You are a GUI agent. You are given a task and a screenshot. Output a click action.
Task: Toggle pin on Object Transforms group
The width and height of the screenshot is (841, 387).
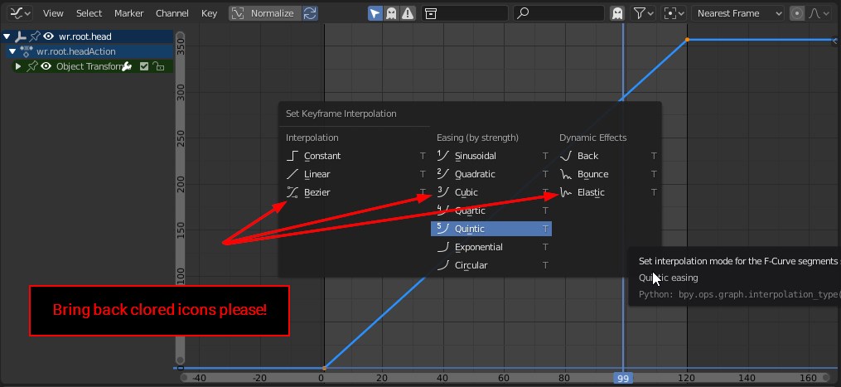point(32,66)
